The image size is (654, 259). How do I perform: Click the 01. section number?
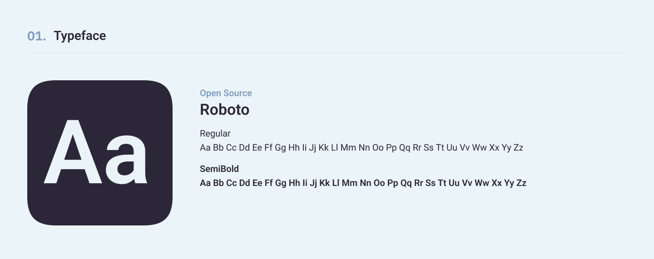[x=36, y=36]
